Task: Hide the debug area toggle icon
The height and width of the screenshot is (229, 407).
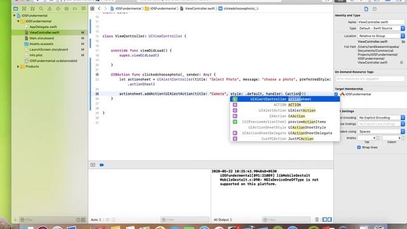Action: click(93, 165)
